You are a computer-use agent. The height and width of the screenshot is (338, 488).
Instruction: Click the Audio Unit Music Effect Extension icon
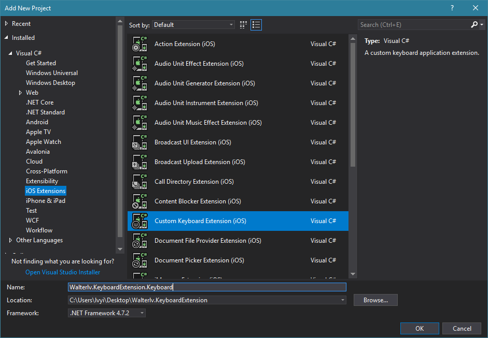click(140, 123)
